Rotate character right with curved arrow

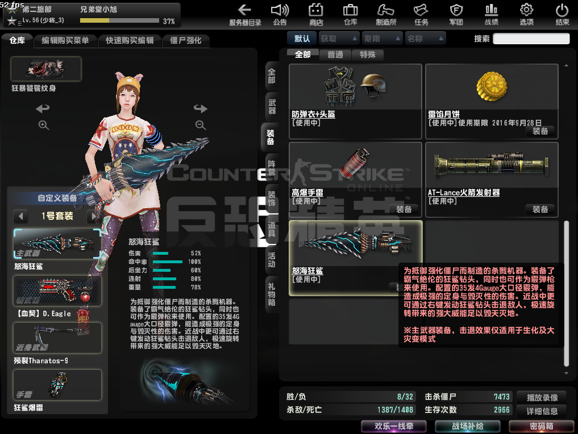click(201, 108)
